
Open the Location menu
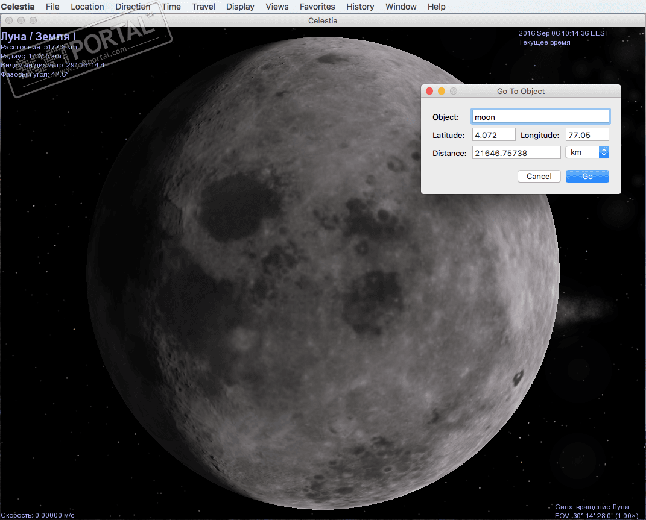tap(87, 7)
